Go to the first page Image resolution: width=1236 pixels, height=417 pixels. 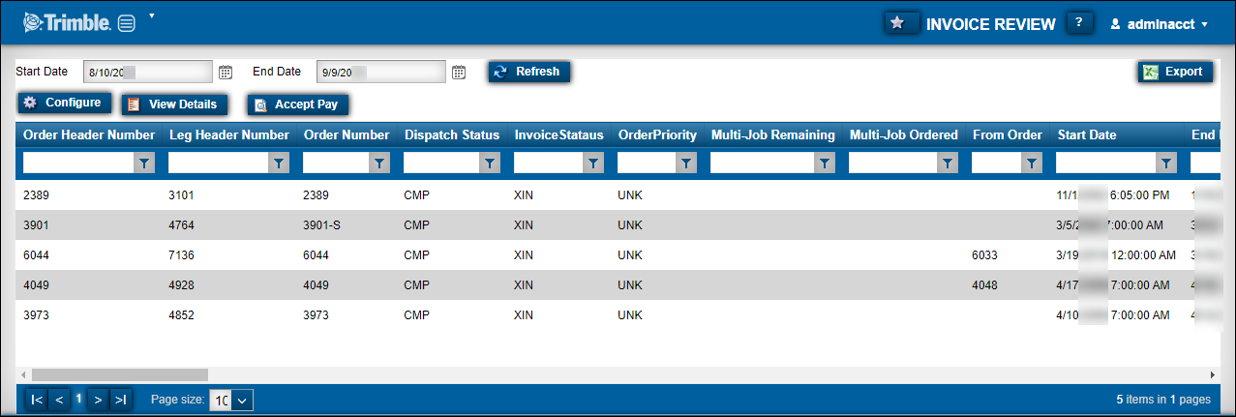pos(37,399)
